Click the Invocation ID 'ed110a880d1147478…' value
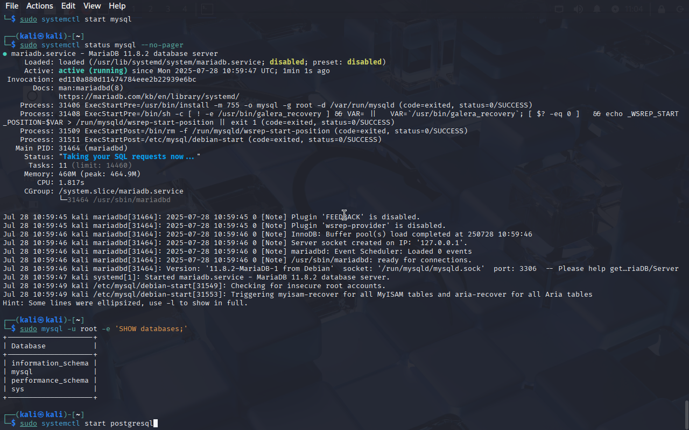Screen dimensions: 689x430 coord(128,80)
